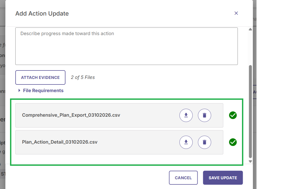Delete Comprehensive_Plan_Export_03102026.csv attachment
The height and width of the screenshot is (189, 304).
(x=204, y=115)
